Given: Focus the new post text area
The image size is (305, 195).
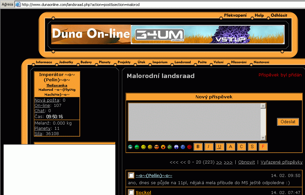Looking at the screenshot, I should click(195, 122).
